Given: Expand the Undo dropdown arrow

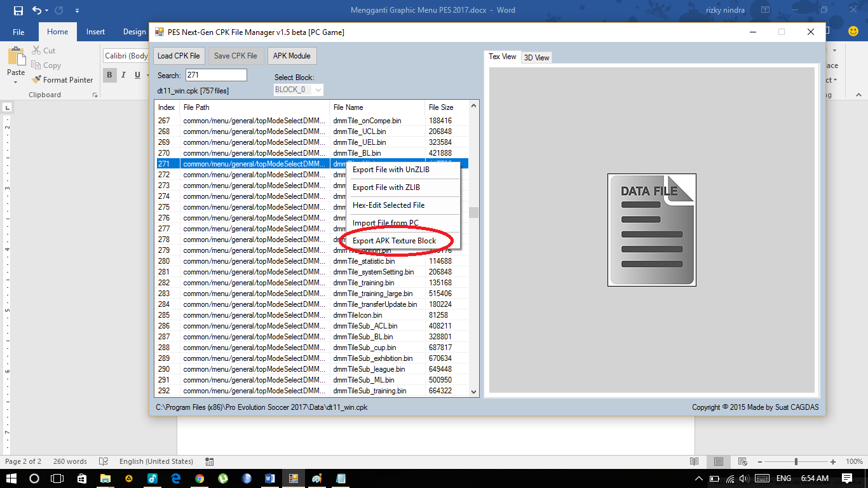Looking at the screenshot, I should (48, 10).
